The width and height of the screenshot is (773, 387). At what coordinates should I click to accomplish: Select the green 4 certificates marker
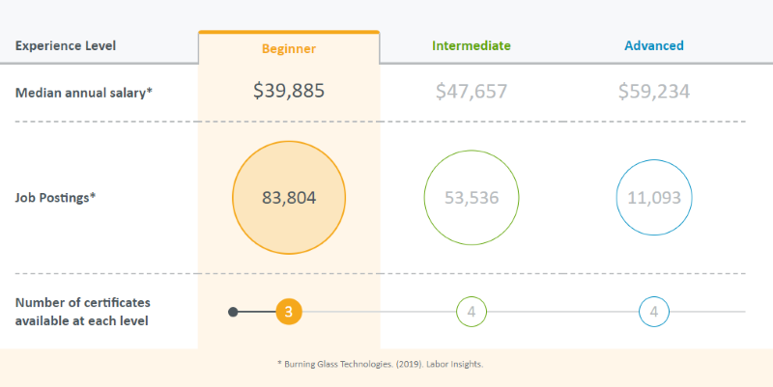472,312
